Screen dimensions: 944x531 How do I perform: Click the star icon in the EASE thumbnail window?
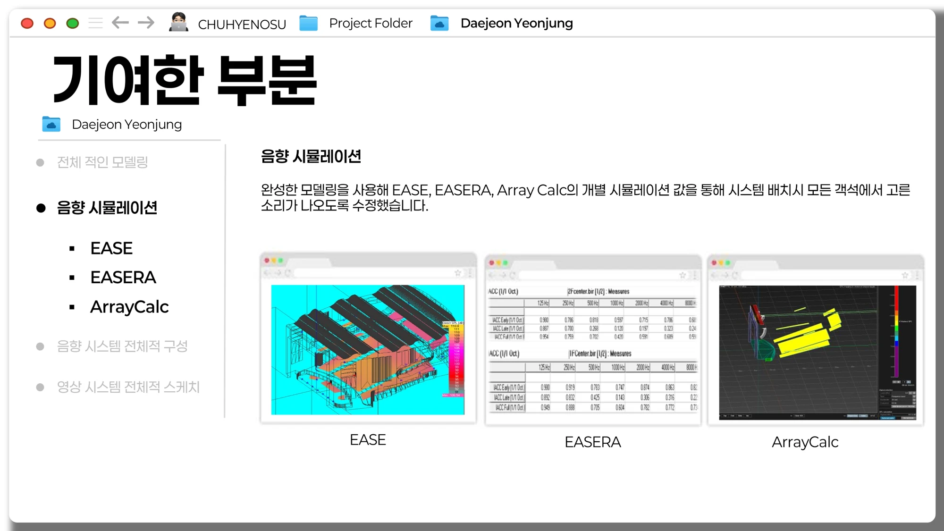[x=457, y=273]
